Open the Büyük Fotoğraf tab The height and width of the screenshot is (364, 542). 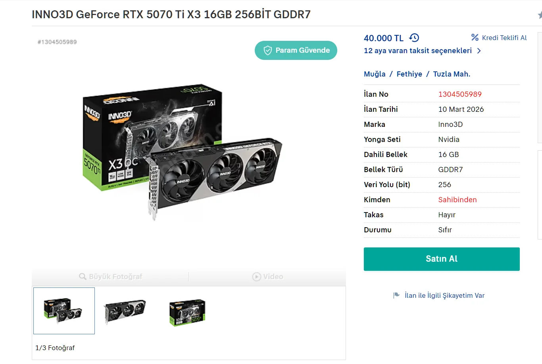[111, 276]
